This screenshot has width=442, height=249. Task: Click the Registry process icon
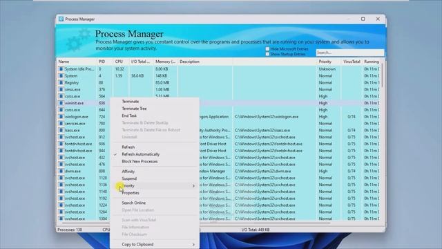coord(61,82)
